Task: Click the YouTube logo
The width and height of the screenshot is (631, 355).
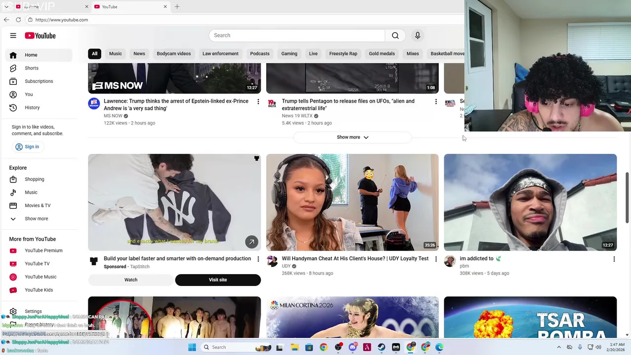Action: click(x=40, y=35)
